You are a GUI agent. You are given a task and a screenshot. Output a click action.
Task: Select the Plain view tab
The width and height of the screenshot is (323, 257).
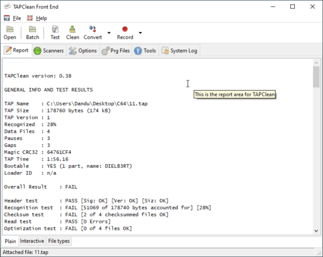point(10,241)
